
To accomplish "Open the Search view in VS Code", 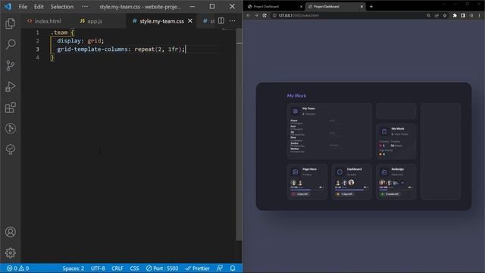I will pos(10,45).
